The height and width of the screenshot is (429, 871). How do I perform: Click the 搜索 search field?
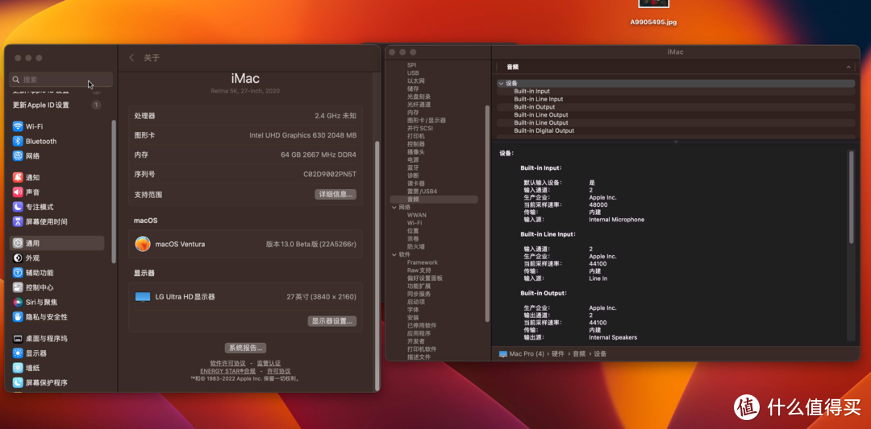(61, 79)
